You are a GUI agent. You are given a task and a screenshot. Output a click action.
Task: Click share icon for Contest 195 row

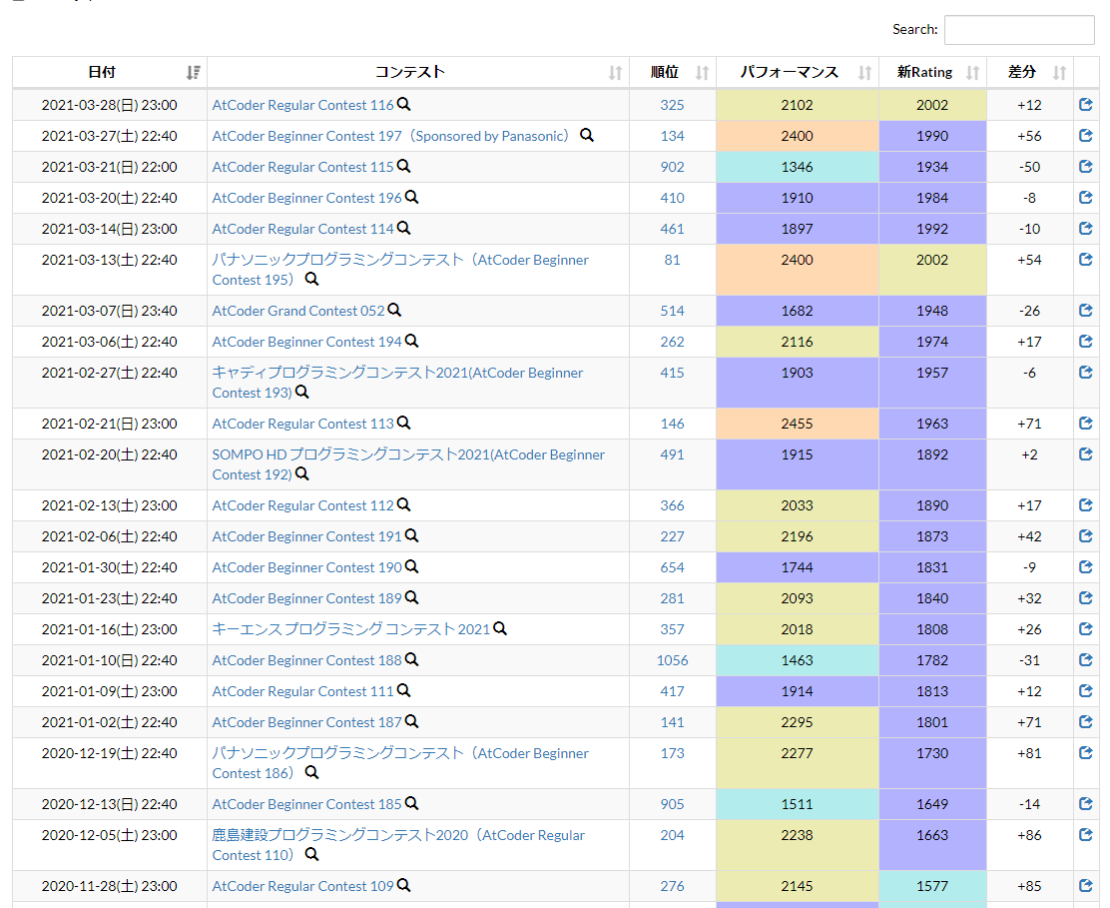(1085, 260)
